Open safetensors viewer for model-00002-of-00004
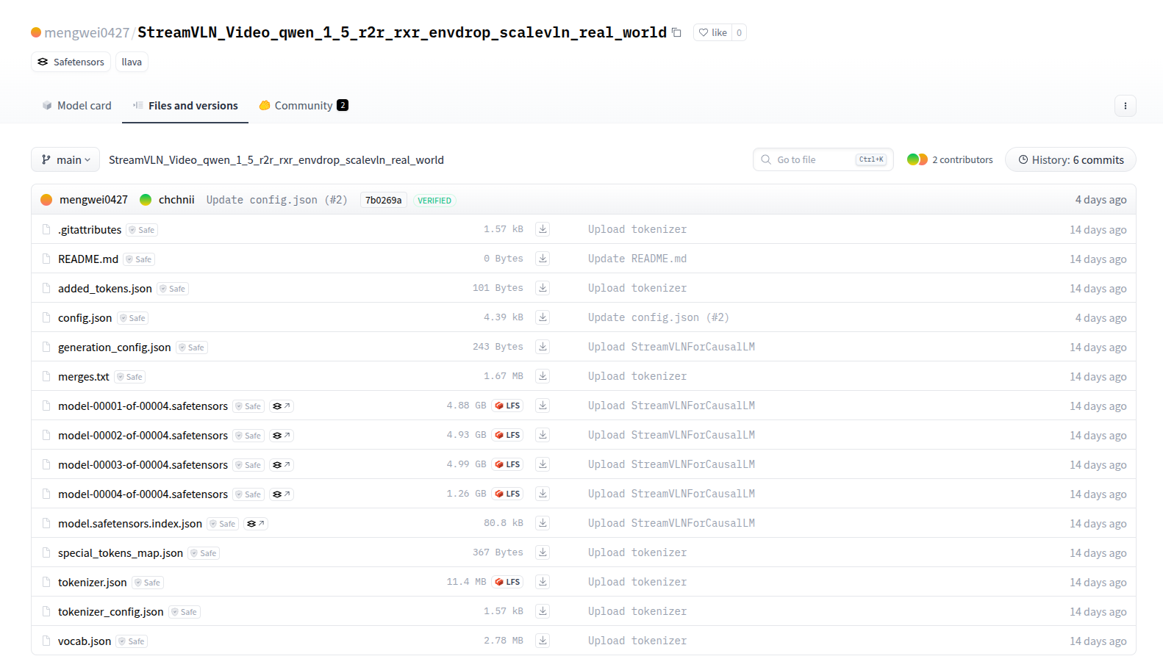The image size is (1163, 670). [282, 436]
